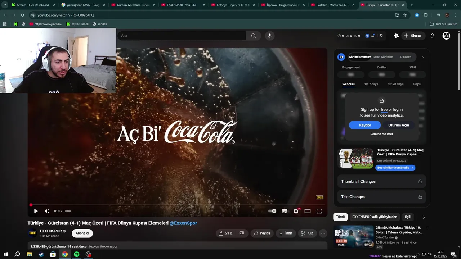This screenshot has height=259, width=461.
Task: Toggle subtitles in the video player
Action: coord(285,211)
